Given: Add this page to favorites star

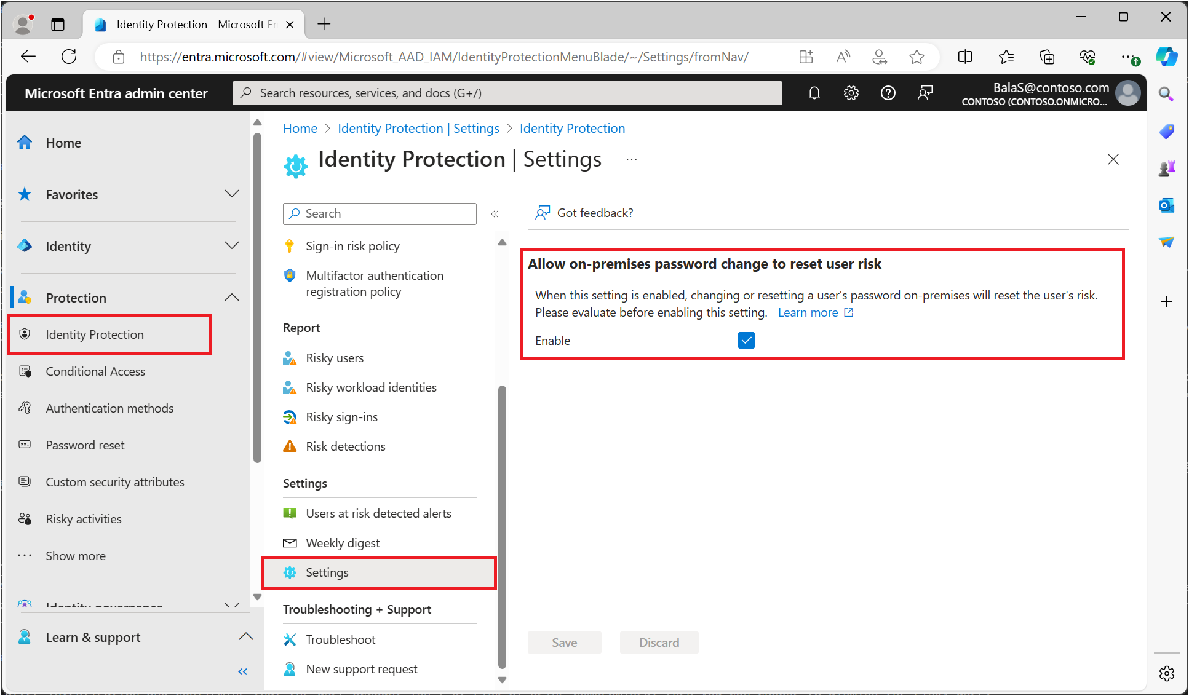Looking at the screenshot, I should coord(917,57).
